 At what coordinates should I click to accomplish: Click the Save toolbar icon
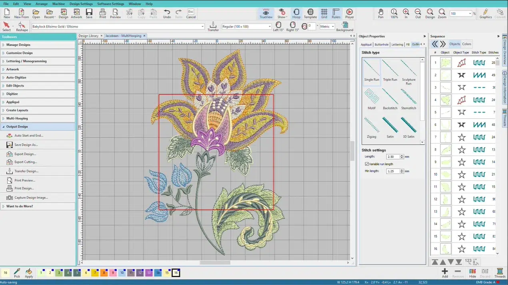coord(89,14)
